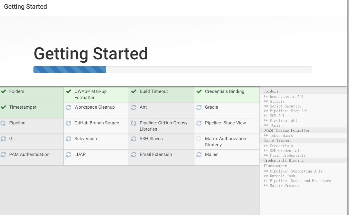Click the Pipeline: Stage View sync icon
349x215 pixels.
pos(199,123)
